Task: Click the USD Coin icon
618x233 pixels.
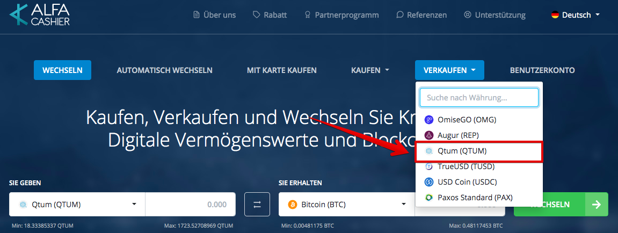Action: (429, 182)
